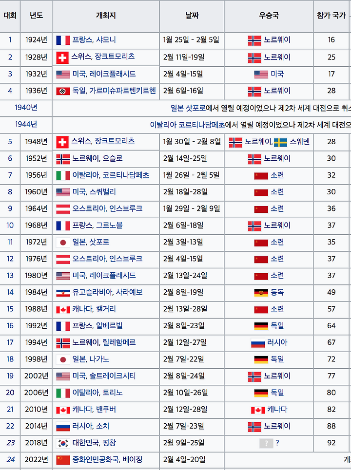Screen dimensions: 351x470
Task: Open the 평창 host city link
Action: point(109,443)
